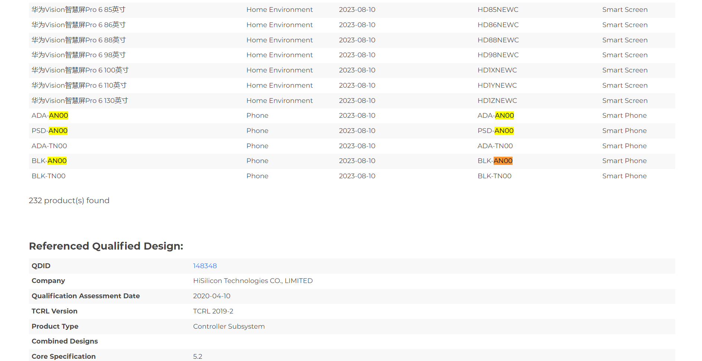The width and height of the screenshot is (702, 361).
Task: Click PSD-AN00 in the model number column
Action: tap(495, 131)
